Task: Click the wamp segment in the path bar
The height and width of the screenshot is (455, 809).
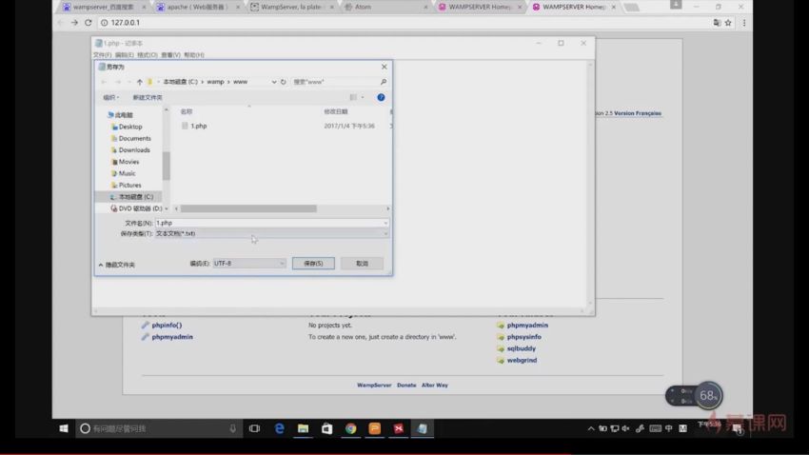Action: point(216,82)
